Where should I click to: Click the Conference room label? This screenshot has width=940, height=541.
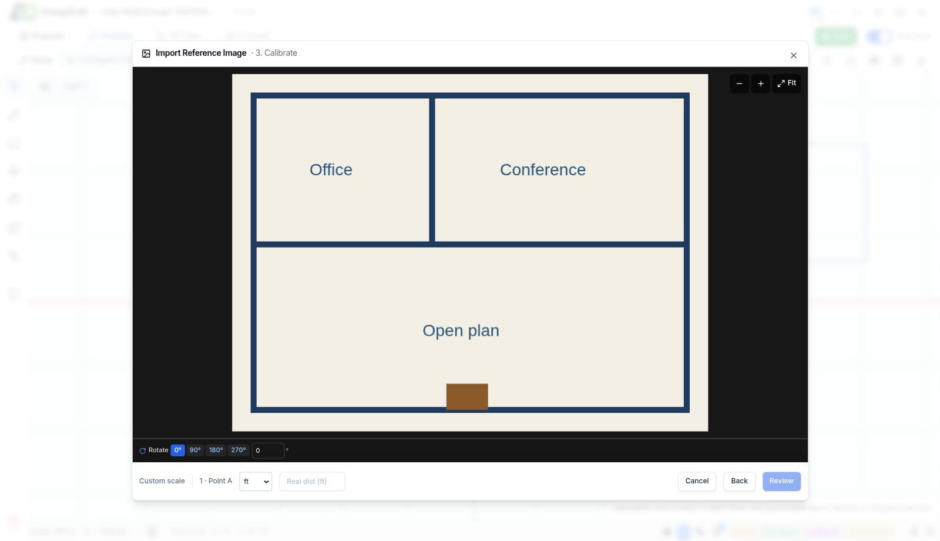pos(543,170)
